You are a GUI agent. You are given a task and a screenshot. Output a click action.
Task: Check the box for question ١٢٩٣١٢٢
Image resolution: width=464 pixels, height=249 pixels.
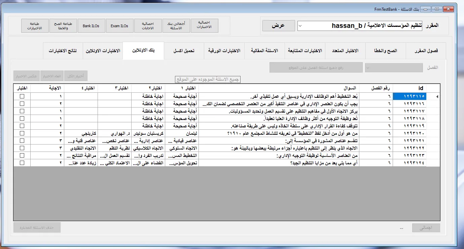coord(22,148)
